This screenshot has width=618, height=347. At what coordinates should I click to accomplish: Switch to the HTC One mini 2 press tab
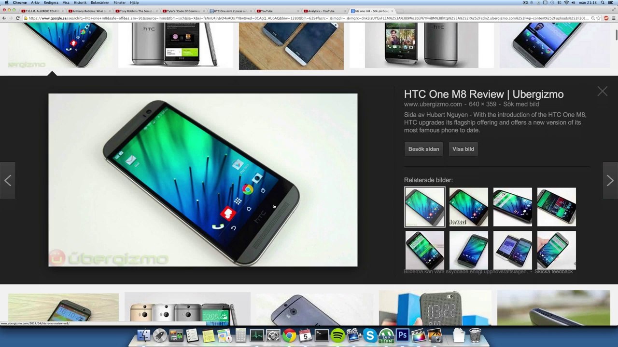[230, 11]
